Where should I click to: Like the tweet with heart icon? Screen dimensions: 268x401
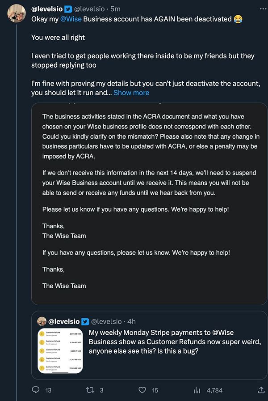(142, 390)
